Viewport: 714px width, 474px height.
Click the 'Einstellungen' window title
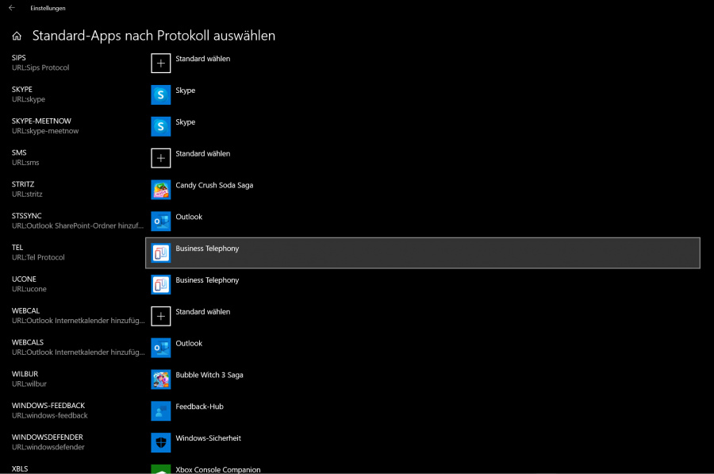48,8
